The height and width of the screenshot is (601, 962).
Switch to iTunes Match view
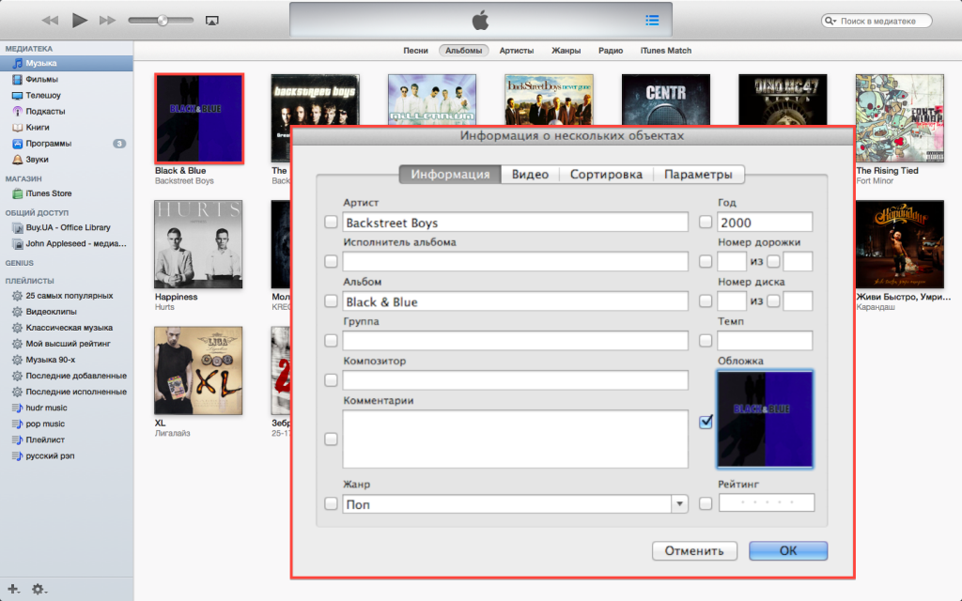666,51
